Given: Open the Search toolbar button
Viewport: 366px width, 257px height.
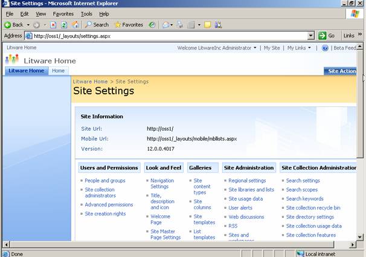Looking at the screenshot, I should coord(97,25).
